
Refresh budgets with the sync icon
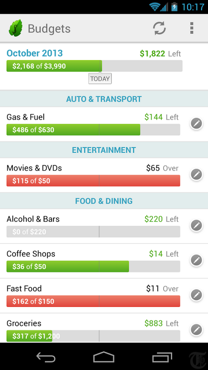159,28
